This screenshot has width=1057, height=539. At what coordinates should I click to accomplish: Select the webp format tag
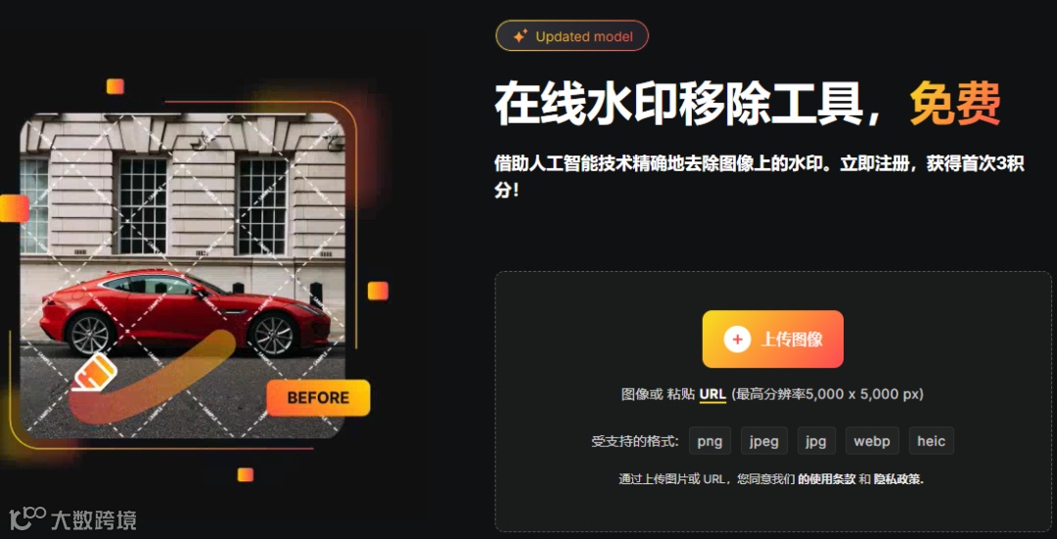[872, 441]
